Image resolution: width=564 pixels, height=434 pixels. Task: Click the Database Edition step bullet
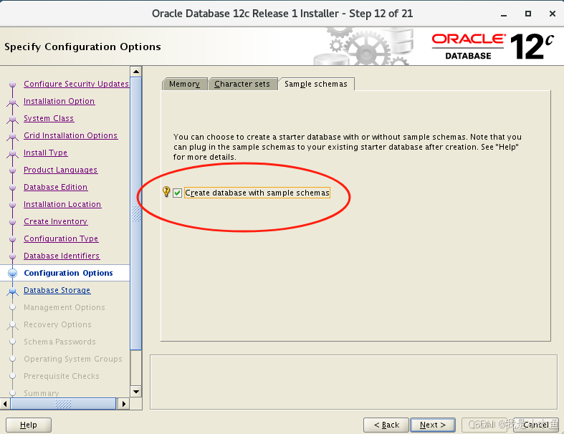[13, 188]
